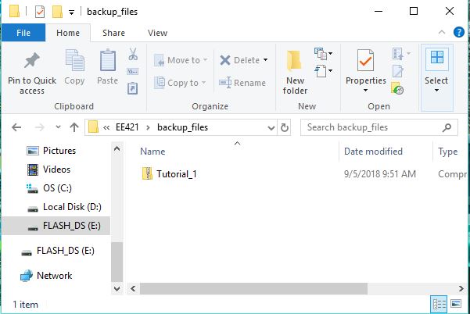Sort by the Type column header
470x314 pixels.
(448, 152)
